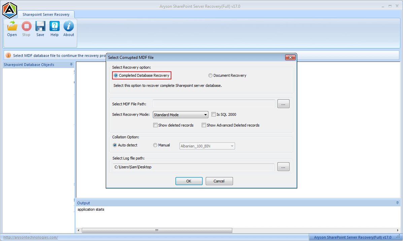This screenshot has width=403, height=241.
Task: Open the arysontechnologies.com link
Action: tap(31, 237)
